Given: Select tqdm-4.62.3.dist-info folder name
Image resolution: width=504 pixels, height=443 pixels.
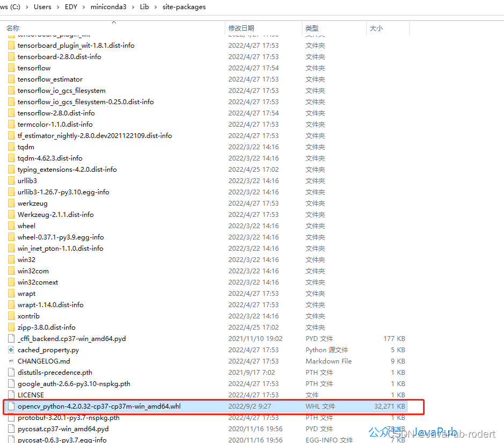Looking at the screenshot, I should coord(50,158).
